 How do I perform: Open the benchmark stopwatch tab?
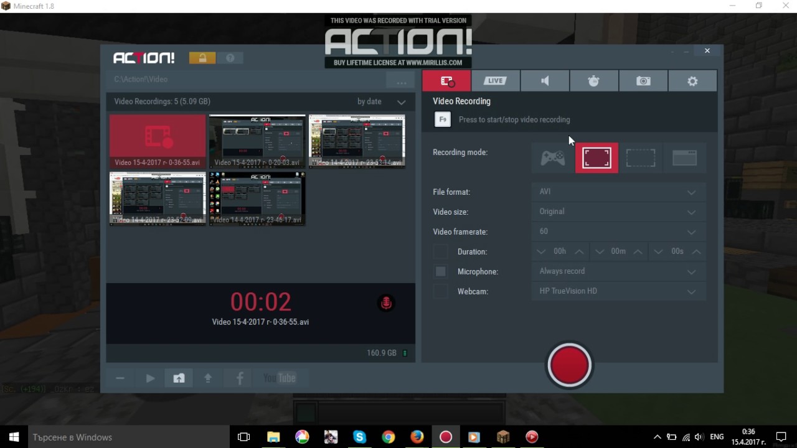(x=594, y=81)
